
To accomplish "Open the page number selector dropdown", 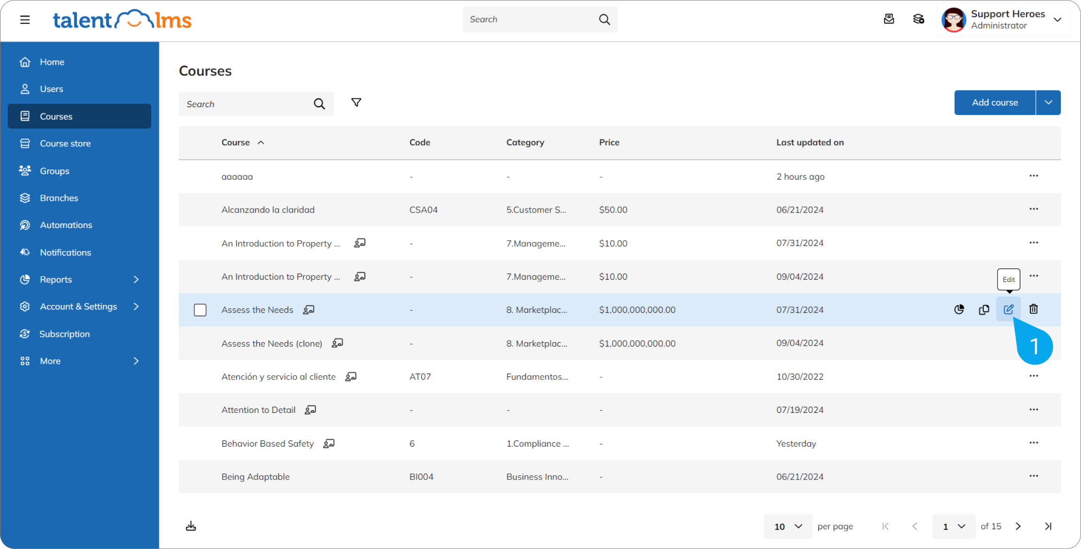I will click(953, 526).
